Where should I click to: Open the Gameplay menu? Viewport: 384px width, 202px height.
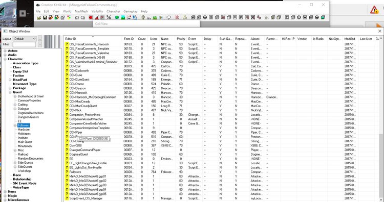(x=130, y=11)
